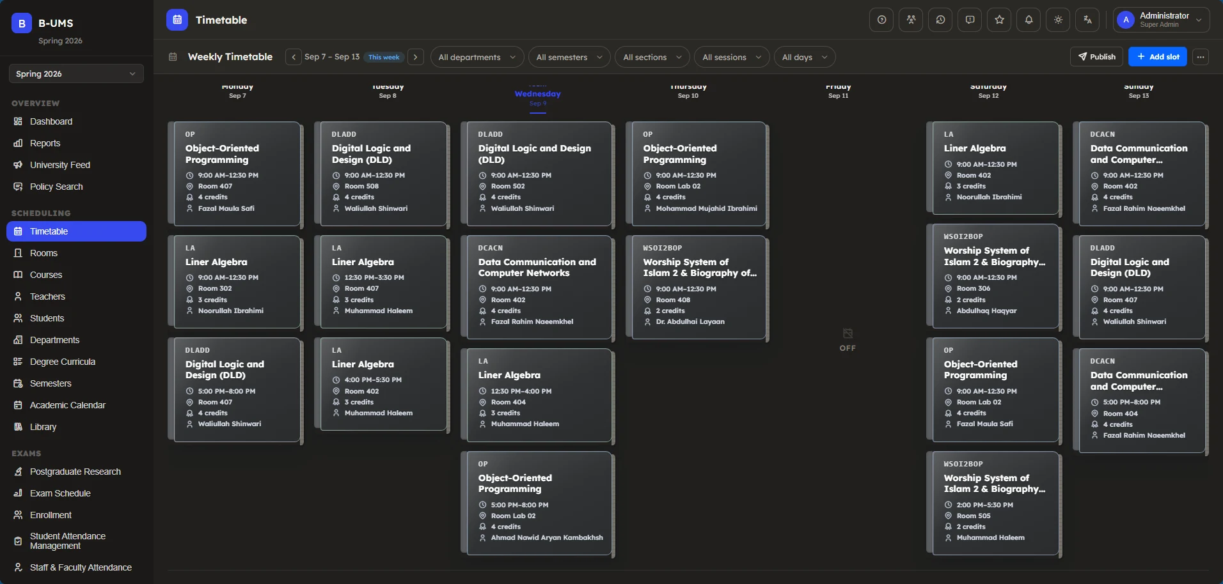Viewport: 1223px width, 584px height.
Task: Open the feedback message icon
Action: [970, 20]
